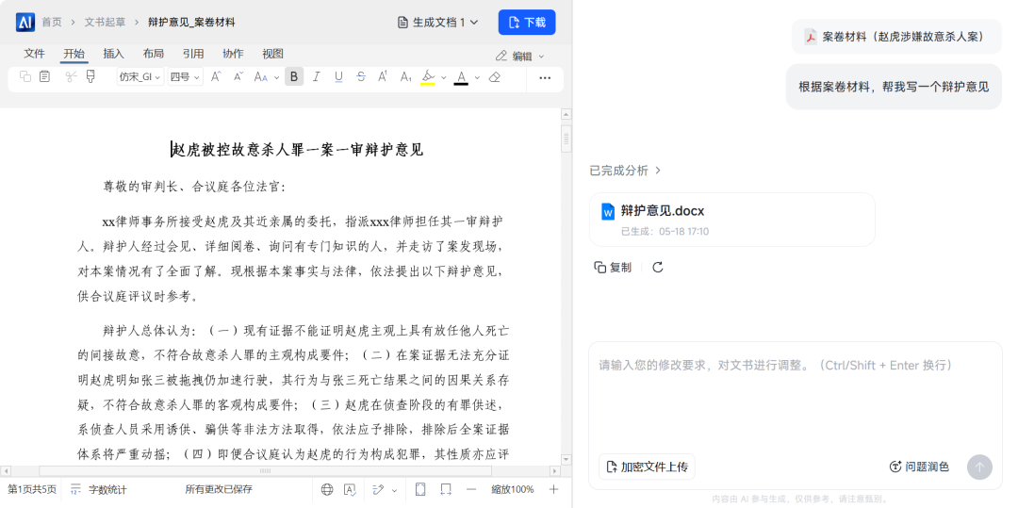Expand font color dropdown arrow
Image resolution: width=1018 pixels, height=508 pixels.
click(477, 78)
